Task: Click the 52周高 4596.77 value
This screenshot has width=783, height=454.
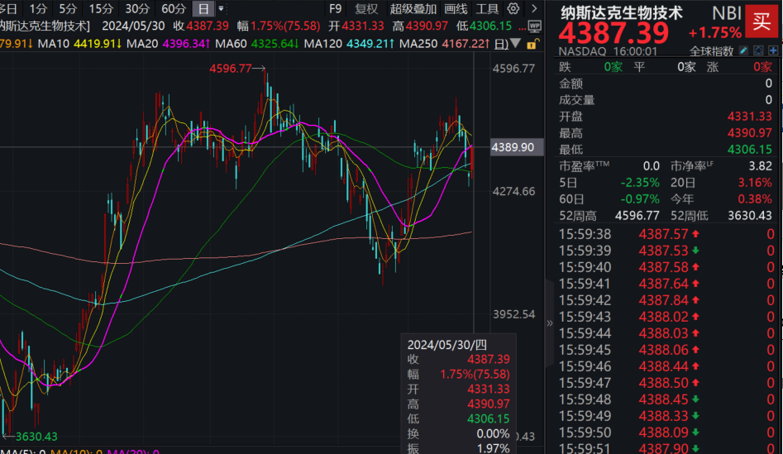Action: (x=637, y=216)
